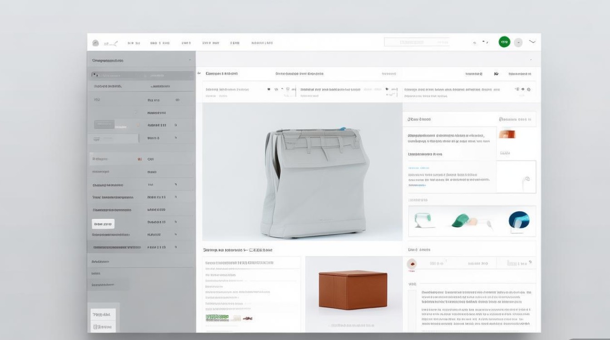Select the orange-brown color swatch thumbnail
Viewport: 610px width, 340px height.
507,134
